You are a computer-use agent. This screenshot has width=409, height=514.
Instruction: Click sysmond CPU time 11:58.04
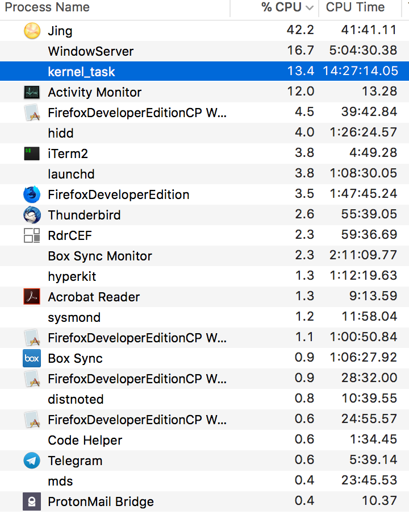point(369,316)
